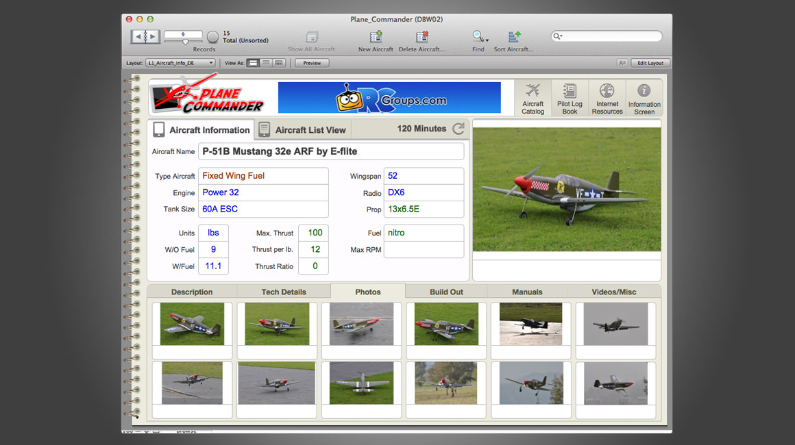This screenshot has width=795, height=445.
Task: Click the W/Fuel field showing 11.1
Action: click(213, 266)
